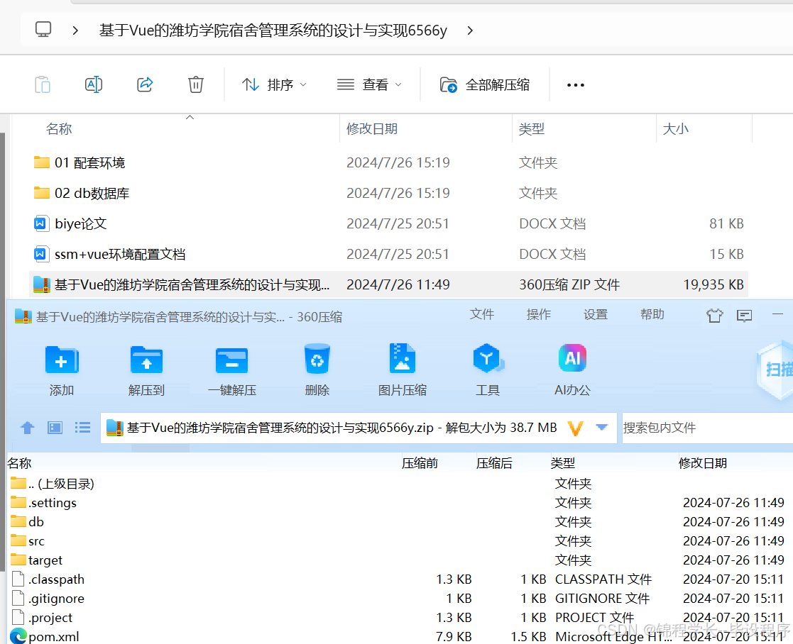Select the 基于Vue ZIP file row in Explorer

pos(388,284)
